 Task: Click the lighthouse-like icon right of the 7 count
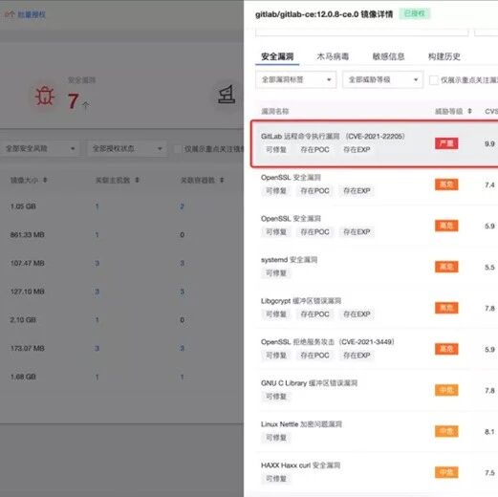point(227,95)
